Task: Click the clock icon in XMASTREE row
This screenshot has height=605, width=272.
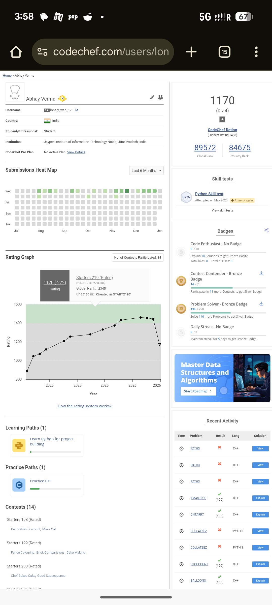Action: [x=181, y=498]
